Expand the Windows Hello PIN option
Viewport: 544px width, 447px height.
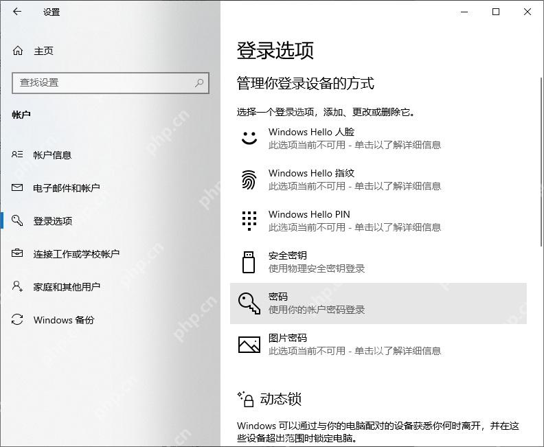378,221
